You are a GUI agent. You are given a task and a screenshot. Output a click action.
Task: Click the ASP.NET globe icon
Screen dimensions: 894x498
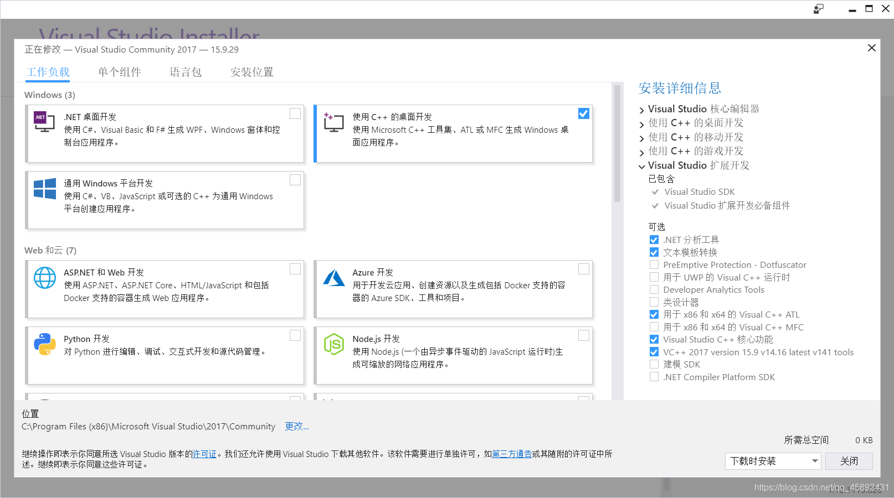coord(44,278)
